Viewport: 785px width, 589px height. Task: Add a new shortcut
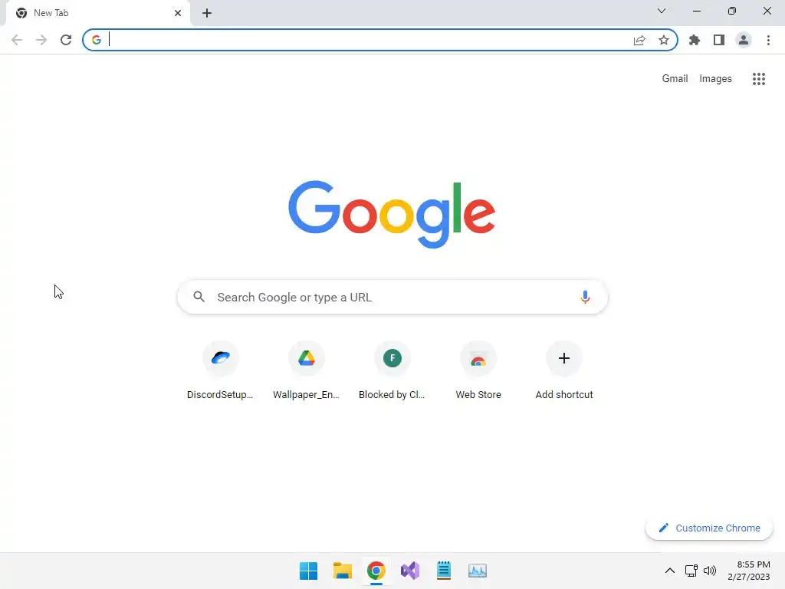(x=564, y=370)
